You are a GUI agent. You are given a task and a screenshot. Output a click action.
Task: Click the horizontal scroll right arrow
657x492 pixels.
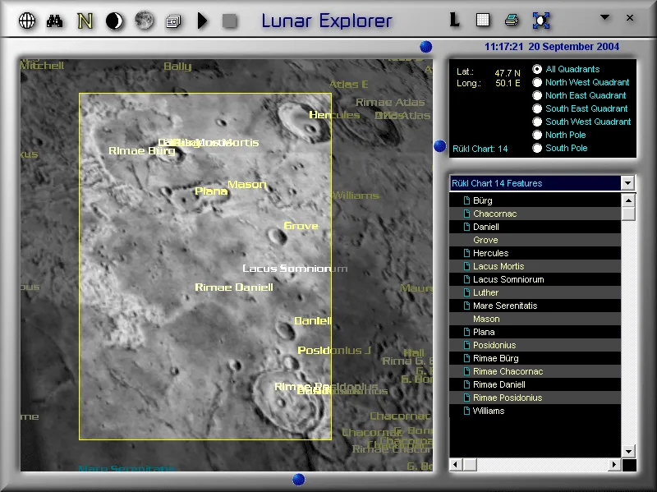[614, 464]
